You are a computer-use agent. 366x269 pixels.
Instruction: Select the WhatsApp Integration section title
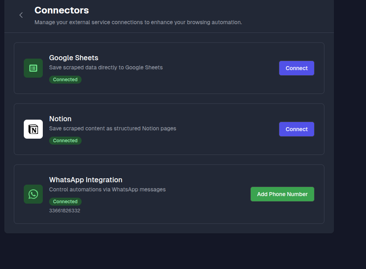pyautogui.click(x=86, y=179)
